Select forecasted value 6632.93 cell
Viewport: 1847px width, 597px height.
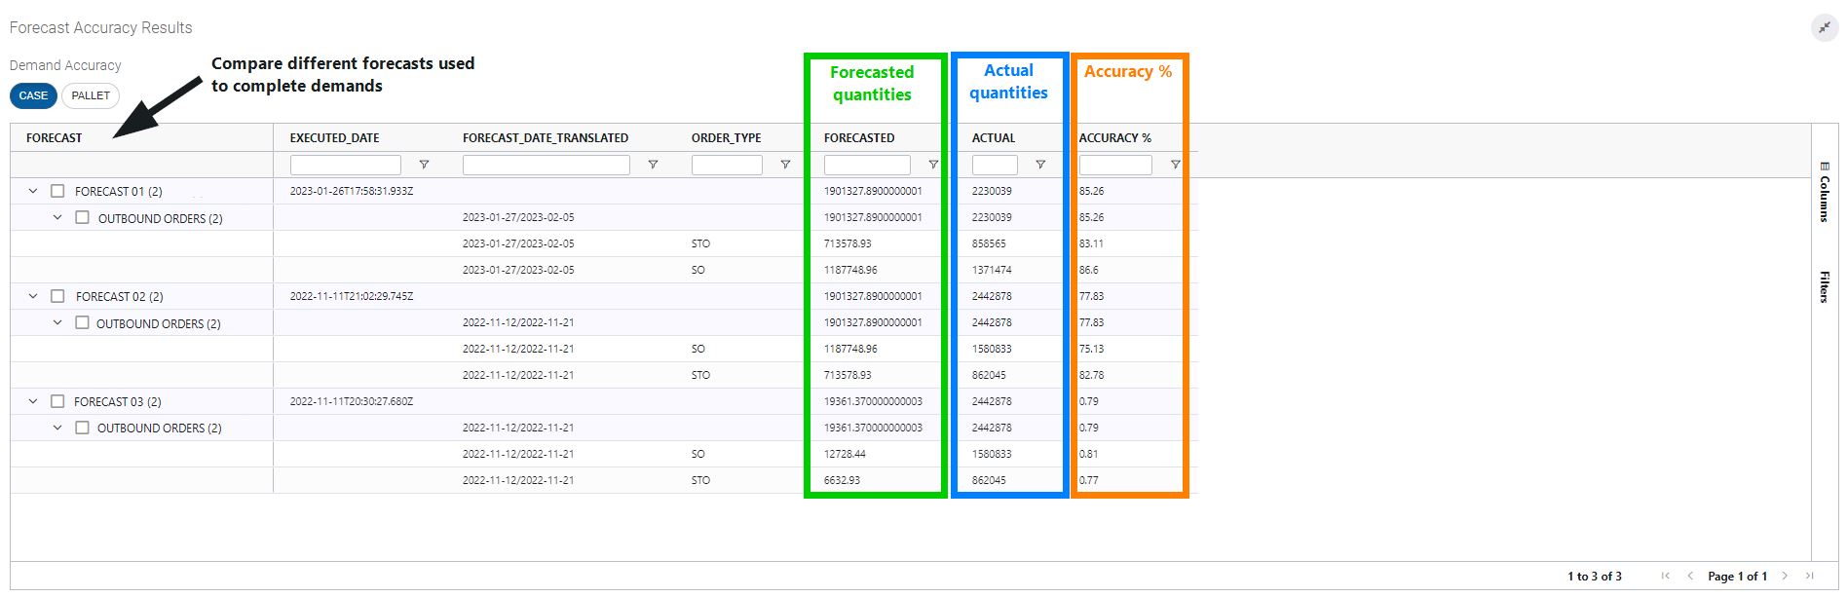point(842,480)
